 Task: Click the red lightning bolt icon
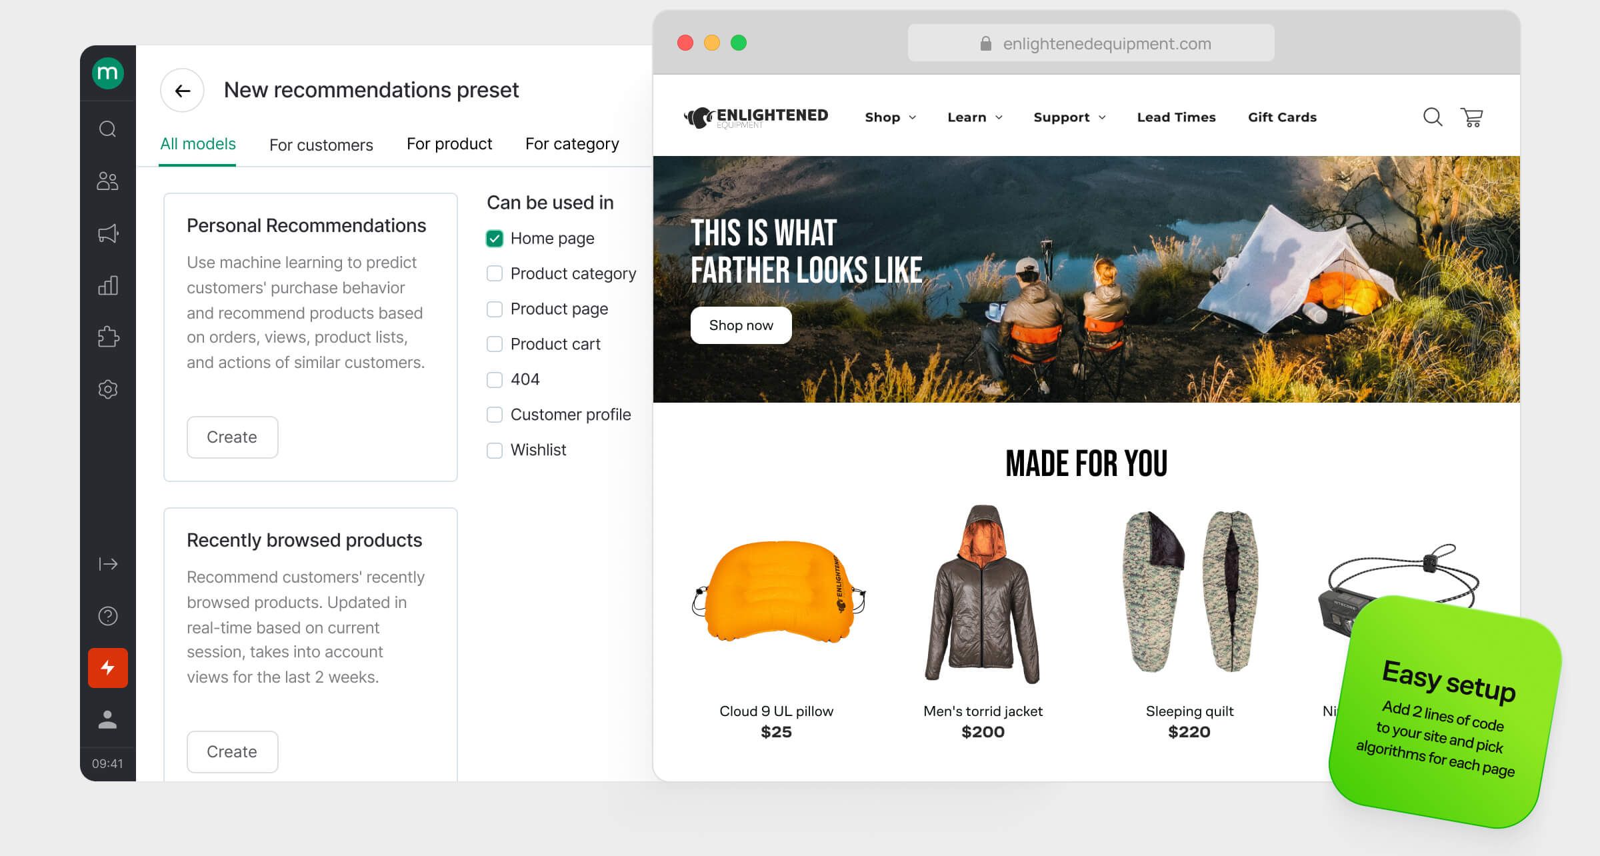point(107,667)
